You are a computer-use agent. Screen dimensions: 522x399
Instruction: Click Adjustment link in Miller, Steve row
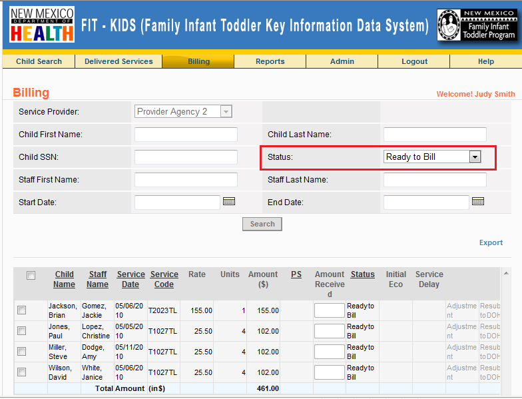point(461,352)
